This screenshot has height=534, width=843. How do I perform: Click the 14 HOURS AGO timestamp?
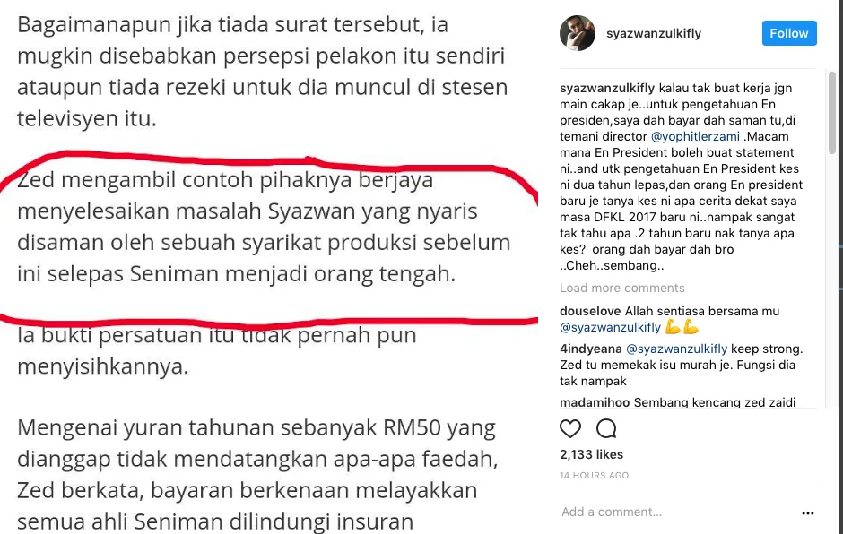click(594, 476)
